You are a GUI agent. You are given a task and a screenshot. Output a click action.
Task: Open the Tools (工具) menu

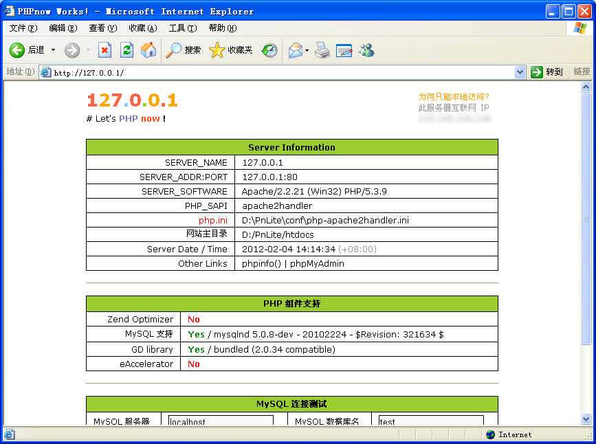183,28
